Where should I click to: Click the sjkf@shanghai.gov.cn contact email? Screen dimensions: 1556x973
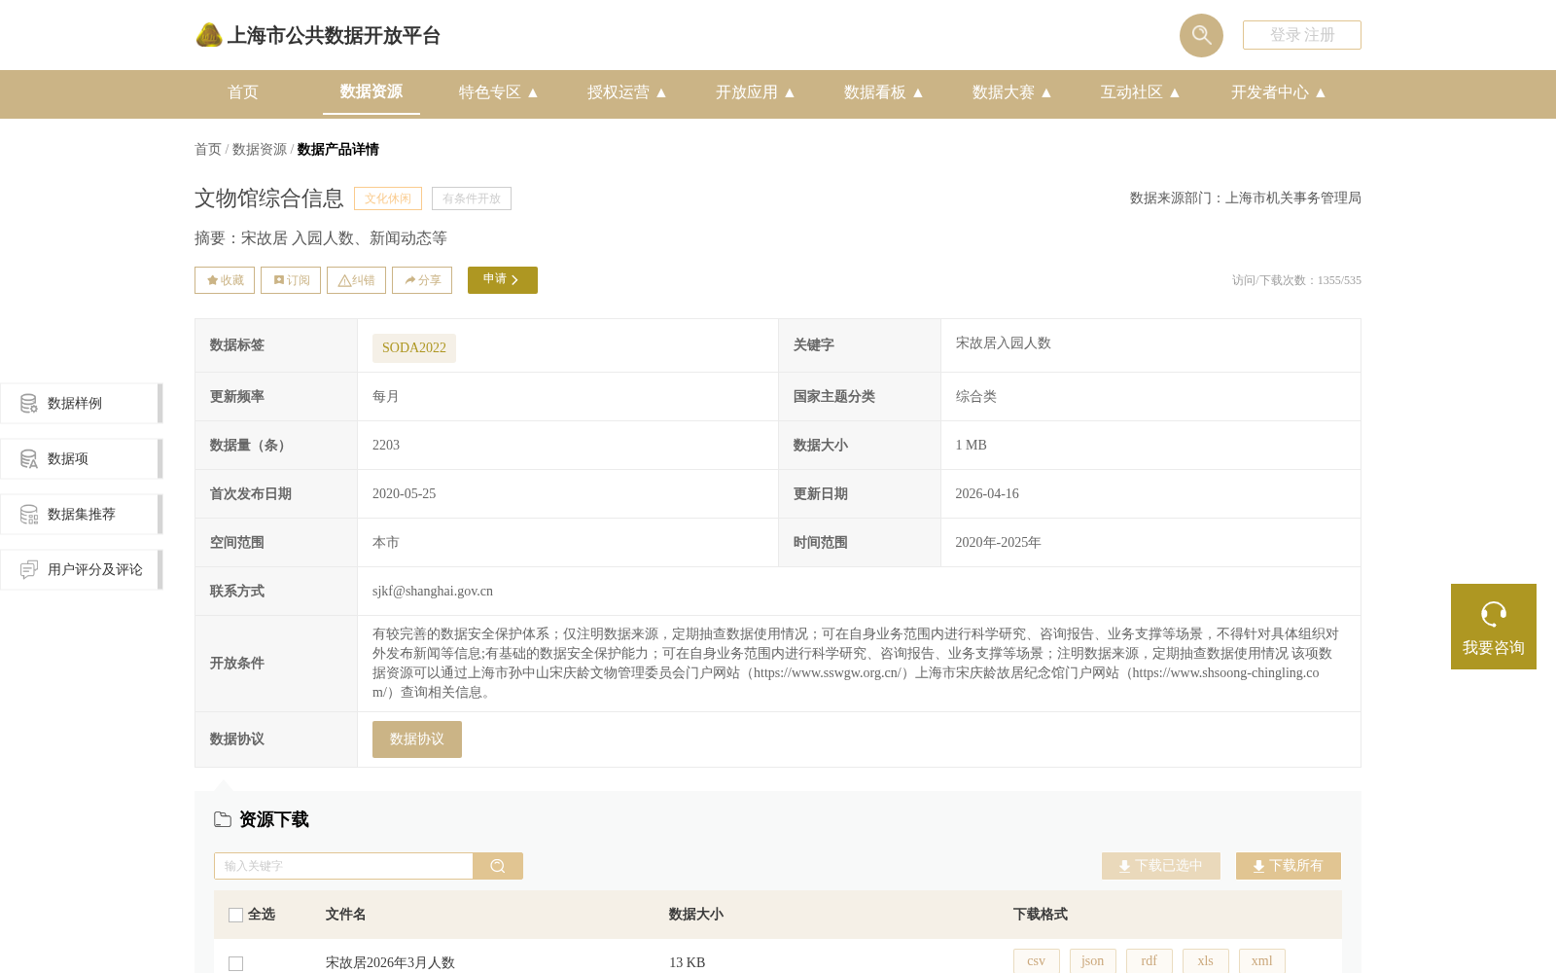(x=433, y=591)
